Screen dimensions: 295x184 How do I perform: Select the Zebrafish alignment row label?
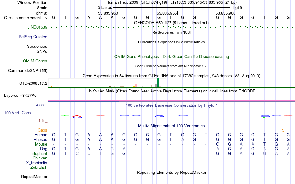click(x=39, y=168)
